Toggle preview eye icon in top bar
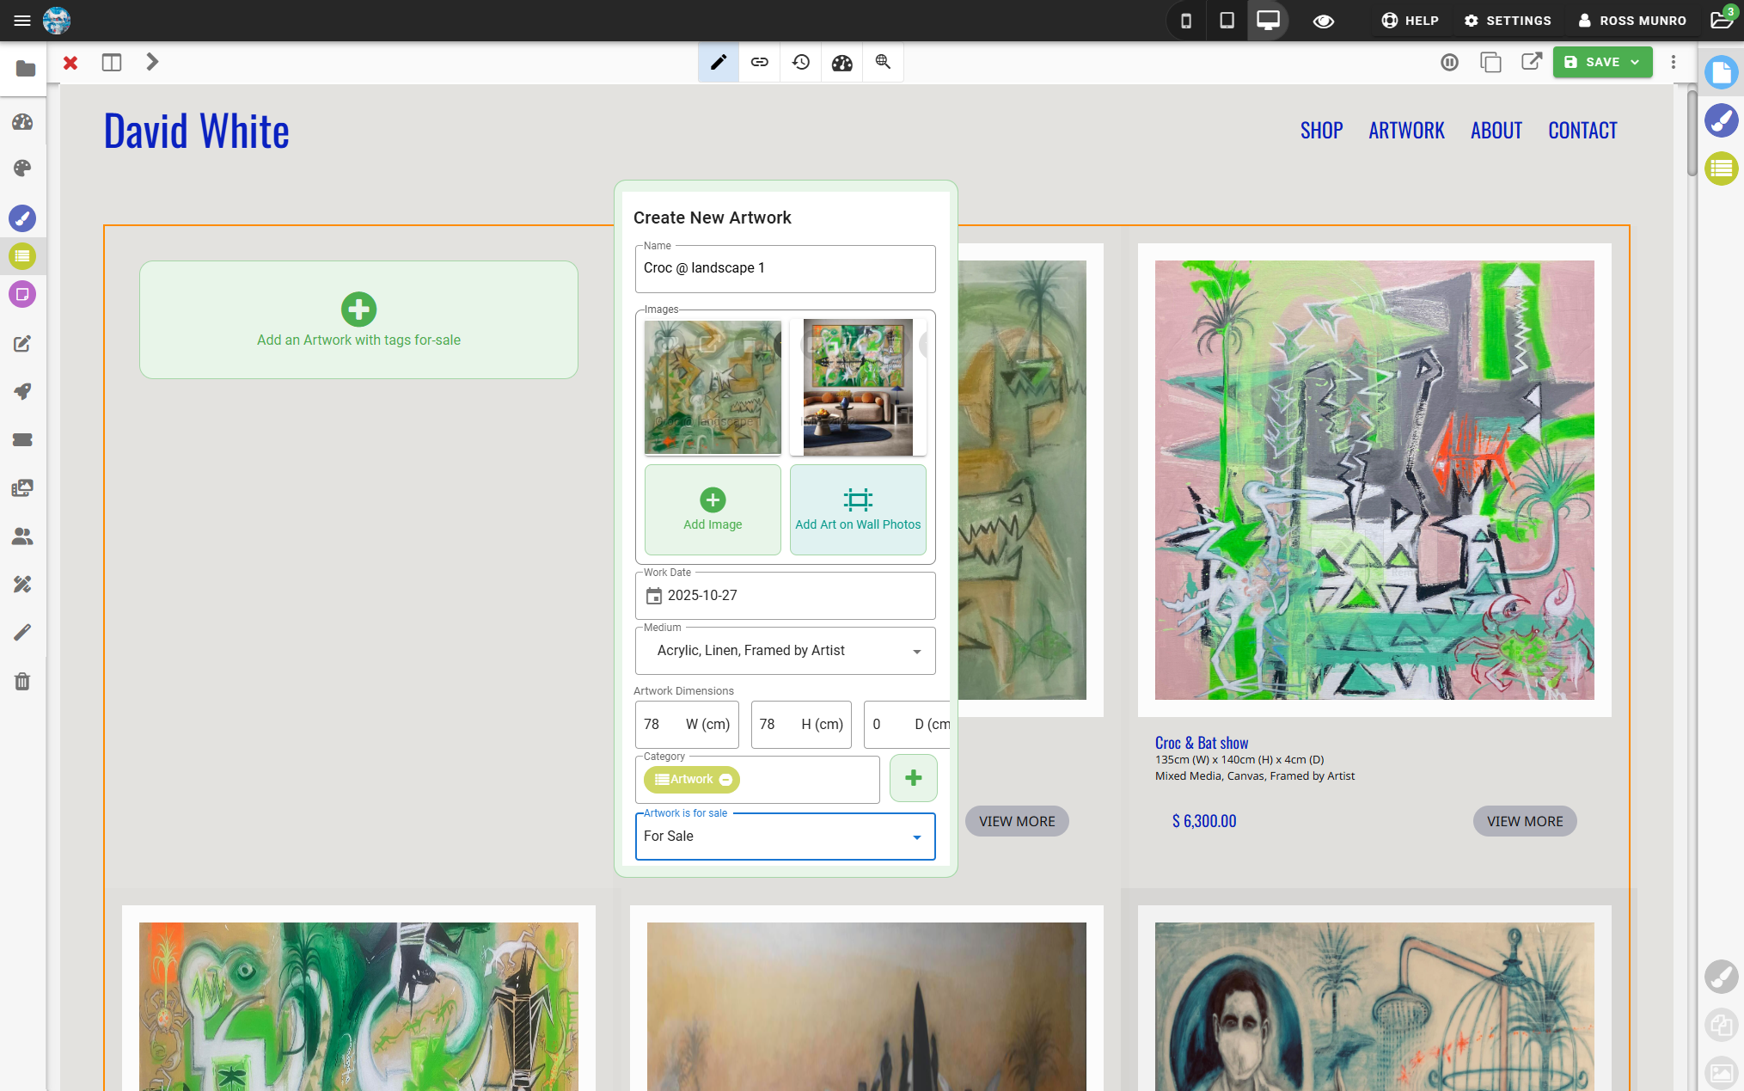The height and width of the screenshot is (1091, 1744). tap(1324, 20)
